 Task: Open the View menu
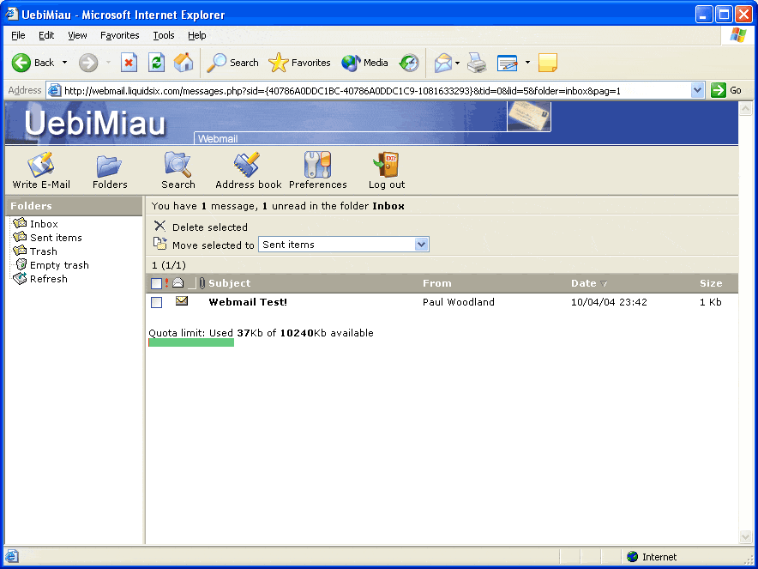click(x=77, y=35)
